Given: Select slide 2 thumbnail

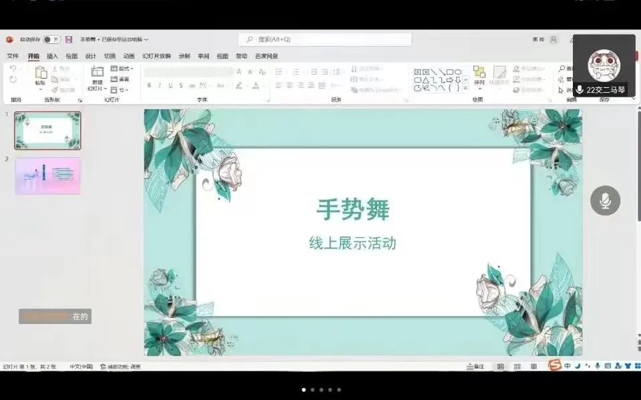Looking at the screenshot, I should [47, 176].
